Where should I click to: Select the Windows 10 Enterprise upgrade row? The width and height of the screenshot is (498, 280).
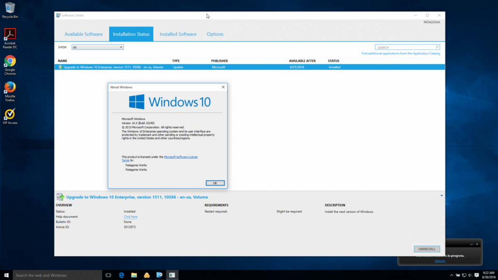click(x=249, y=67)
